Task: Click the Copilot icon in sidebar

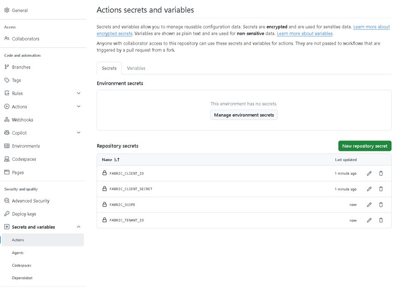Action: coord(7,133)
